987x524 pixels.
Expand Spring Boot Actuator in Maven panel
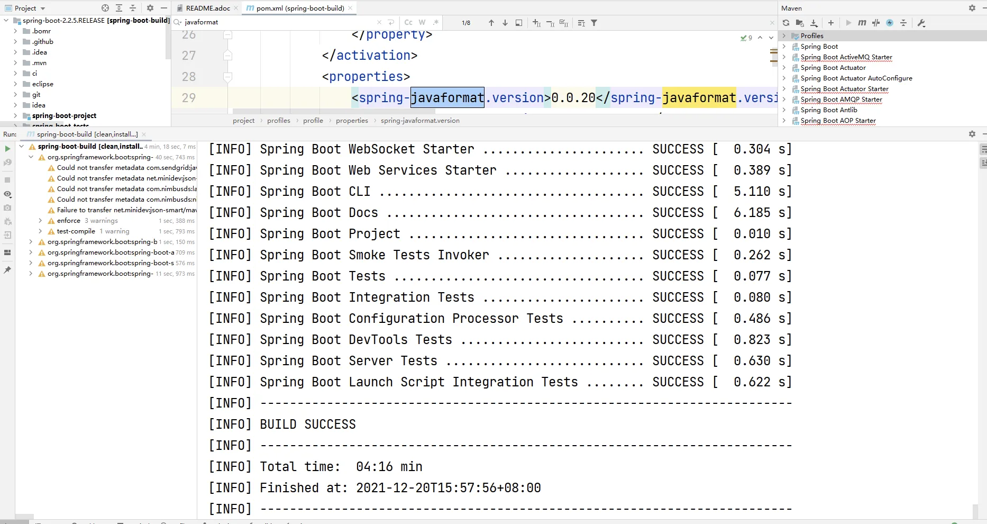[784, 67]
